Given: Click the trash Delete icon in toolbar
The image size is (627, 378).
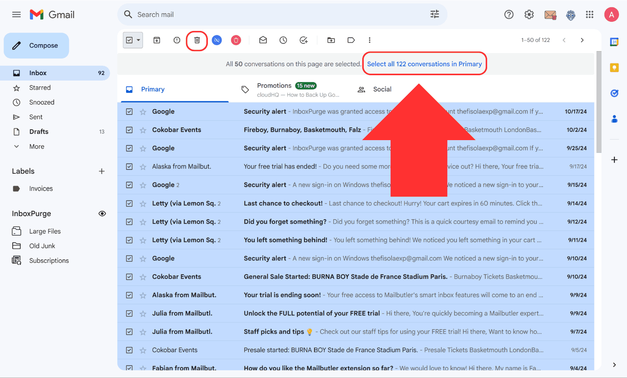Looking at the screenshot, I should tap(197, 40).
